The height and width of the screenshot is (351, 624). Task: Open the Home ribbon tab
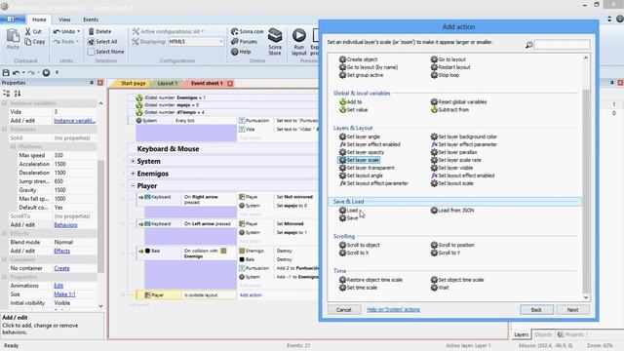(39, 19)
